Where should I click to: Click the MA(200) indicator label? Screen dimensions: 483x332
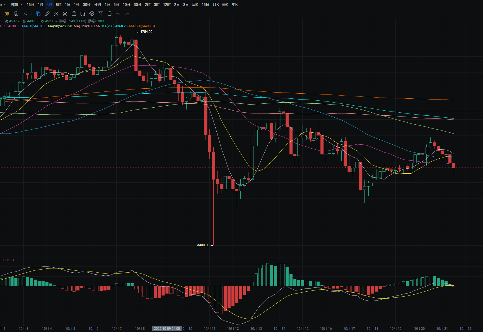[114, 26]
